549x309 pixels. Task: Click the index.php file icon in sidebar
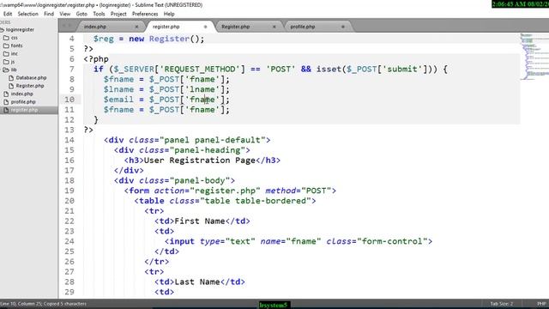pyautogui.click(x=6, y=94)
